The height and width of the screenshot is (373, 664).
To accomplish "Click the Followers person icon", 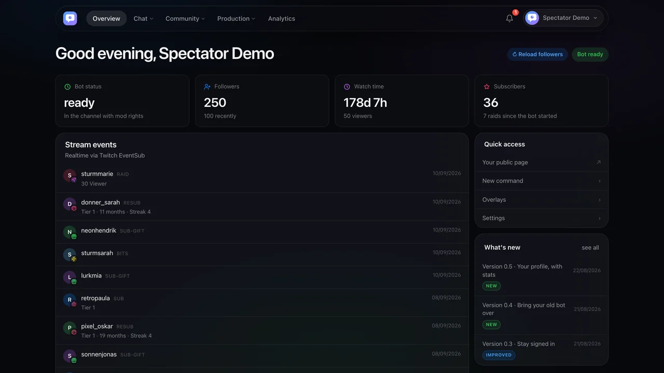I will click(208, 87).
